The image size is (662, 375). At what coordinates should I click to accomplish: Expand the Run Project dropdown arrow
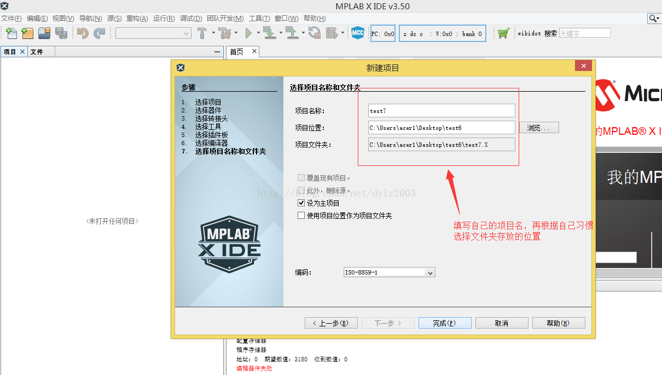coord(258,33)
